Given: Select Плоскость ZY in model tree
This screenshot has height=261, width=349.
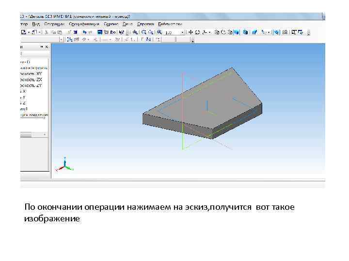Looking at the screenshot, I should tap(31, 86).
